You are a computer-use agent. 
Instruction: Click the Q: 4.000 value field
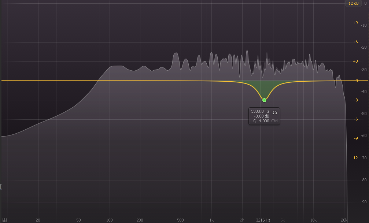pos(261,121)
